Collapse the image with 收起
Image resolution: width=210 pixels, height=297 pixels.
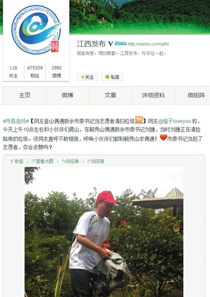click(17, 161)
